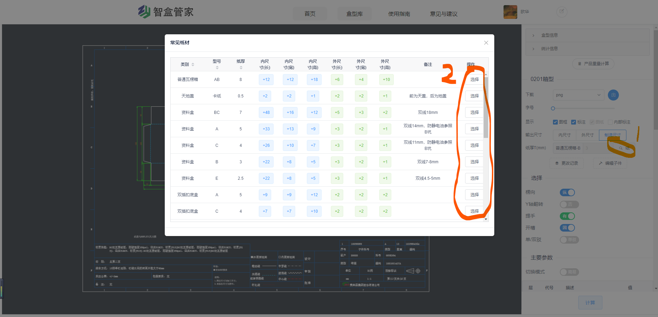Adjust the 字号 font size slider

point(553,108)
